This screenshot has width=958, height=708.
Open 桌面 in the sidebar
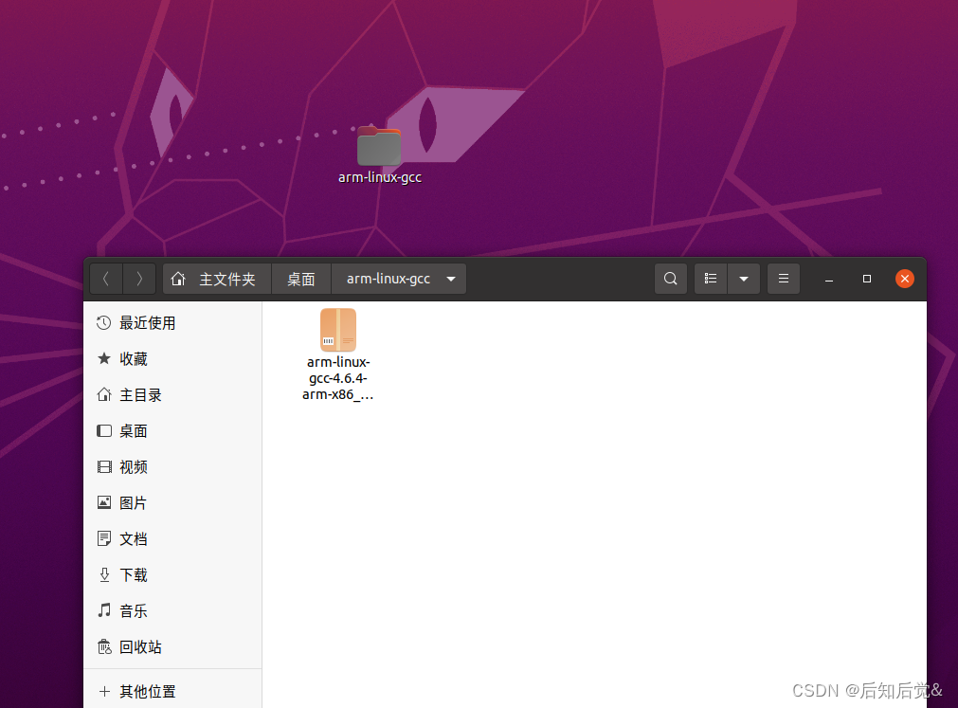click(x=172, y=430)
